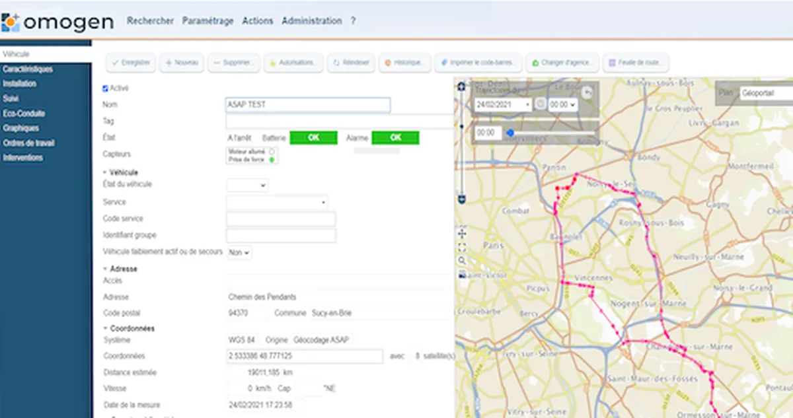Click the clock icon beside the date
Viewport: 793px width, 418px height.
540,104
